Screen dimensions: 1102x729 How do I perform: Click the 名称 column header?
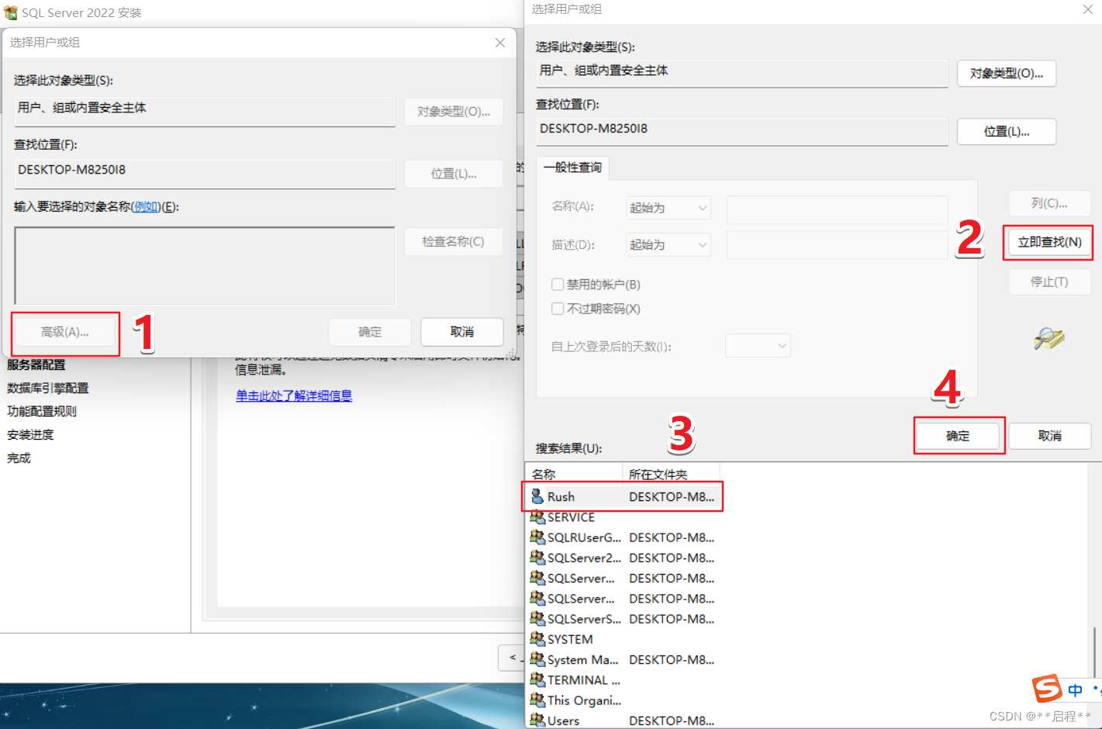[x=574, y=474]
